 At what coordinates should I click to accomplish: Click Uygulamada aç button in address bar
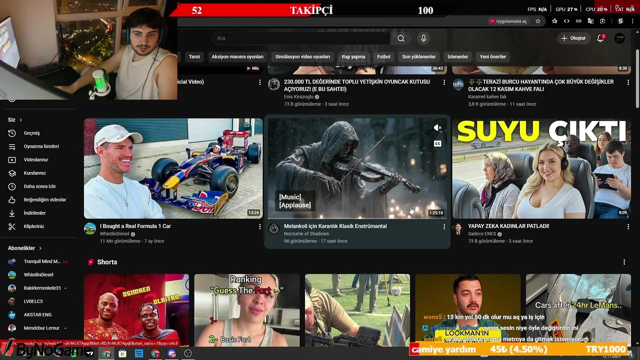(508, 21)
